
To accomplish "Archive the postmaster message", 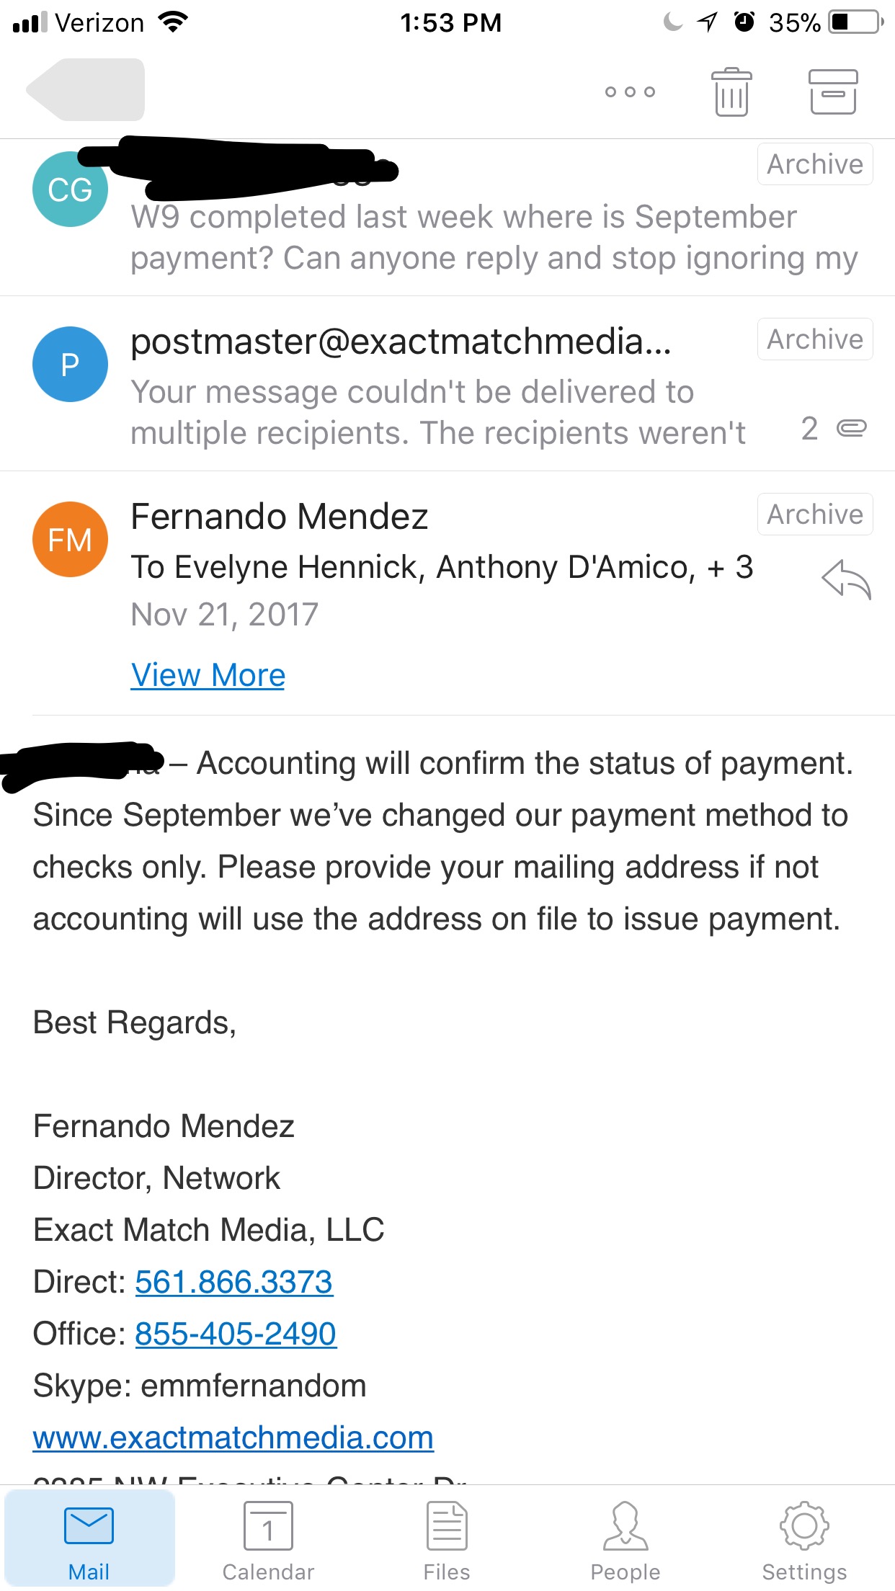I will click(815, 339).
